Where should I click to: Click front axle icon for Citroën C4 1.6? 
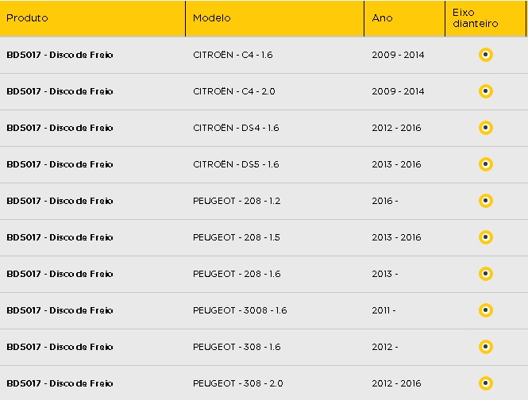pyautogui.click(x=486, y=55)
